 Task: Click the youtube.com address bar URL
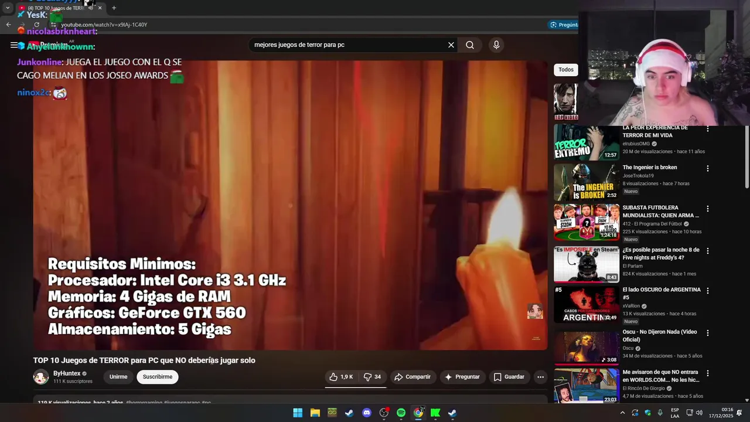click(x=104, y=25)
